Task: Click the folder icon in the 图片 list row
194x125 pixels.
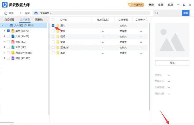Action: [58, 26]
